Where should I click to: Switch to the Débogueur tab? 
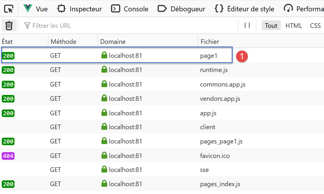tap(181, 9)
